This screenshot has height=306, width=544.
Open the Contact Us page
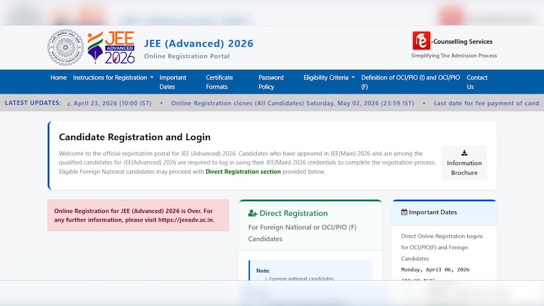[477, 82]
